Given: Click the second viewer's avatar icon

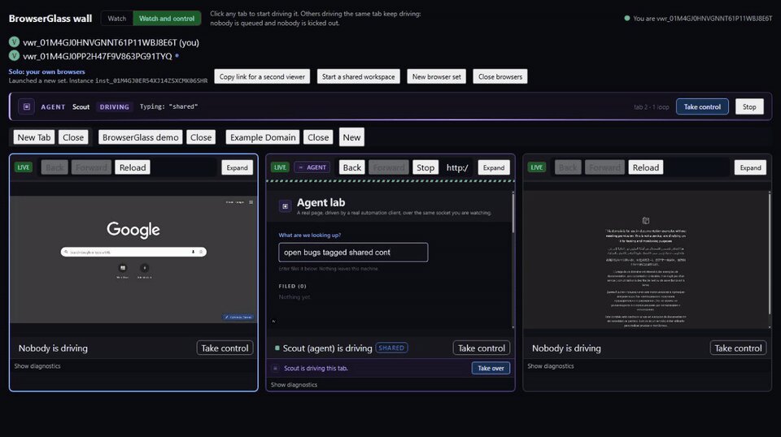Looking at the screenshot, I should [14, 56].
